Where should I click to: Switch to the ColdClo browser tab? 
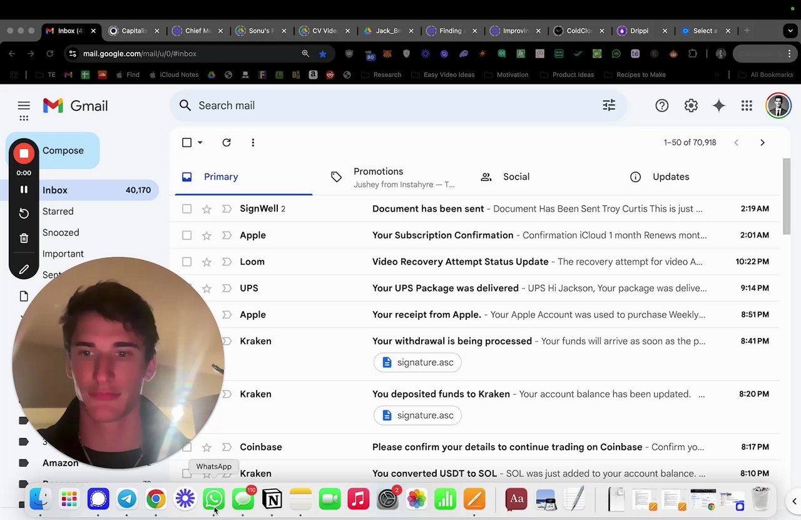579,31
